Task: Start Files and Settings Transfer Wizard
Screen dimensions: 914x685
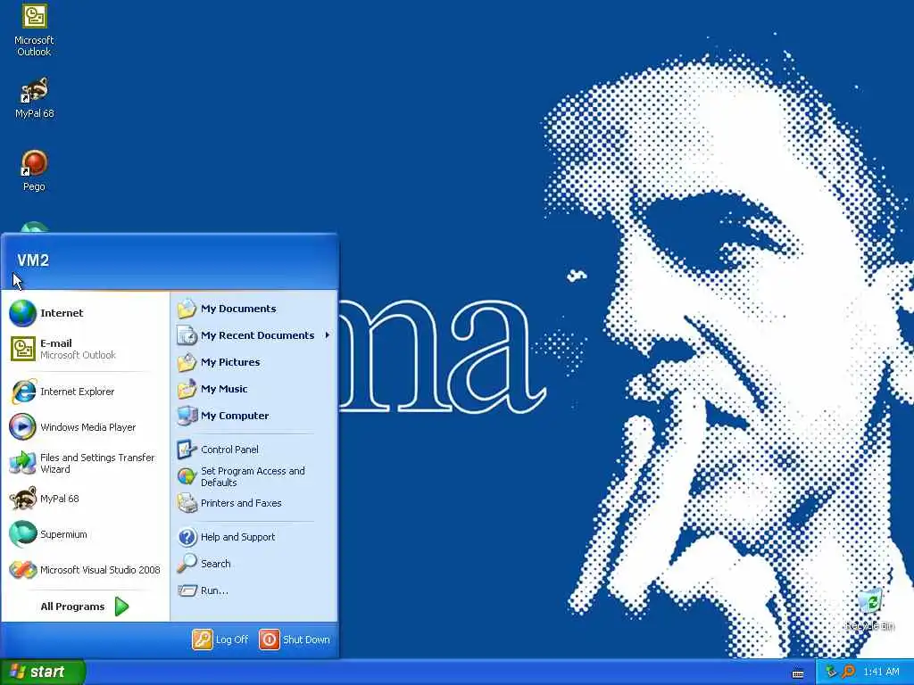Action: 85,463
